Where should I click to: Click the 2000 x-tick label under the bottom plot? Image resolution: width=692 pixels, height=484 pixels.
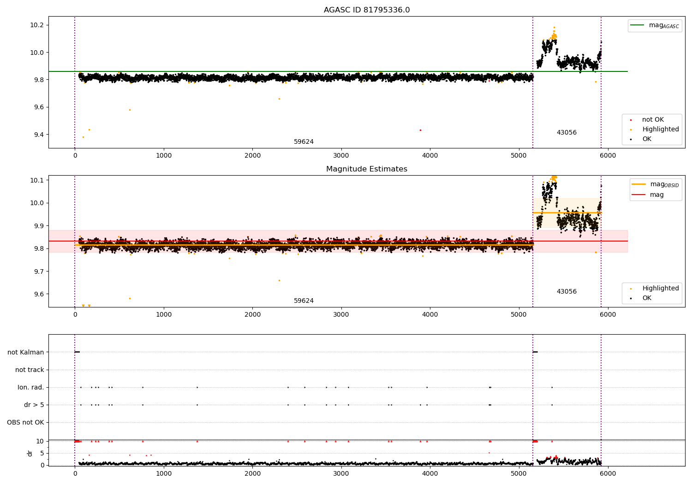252,473
